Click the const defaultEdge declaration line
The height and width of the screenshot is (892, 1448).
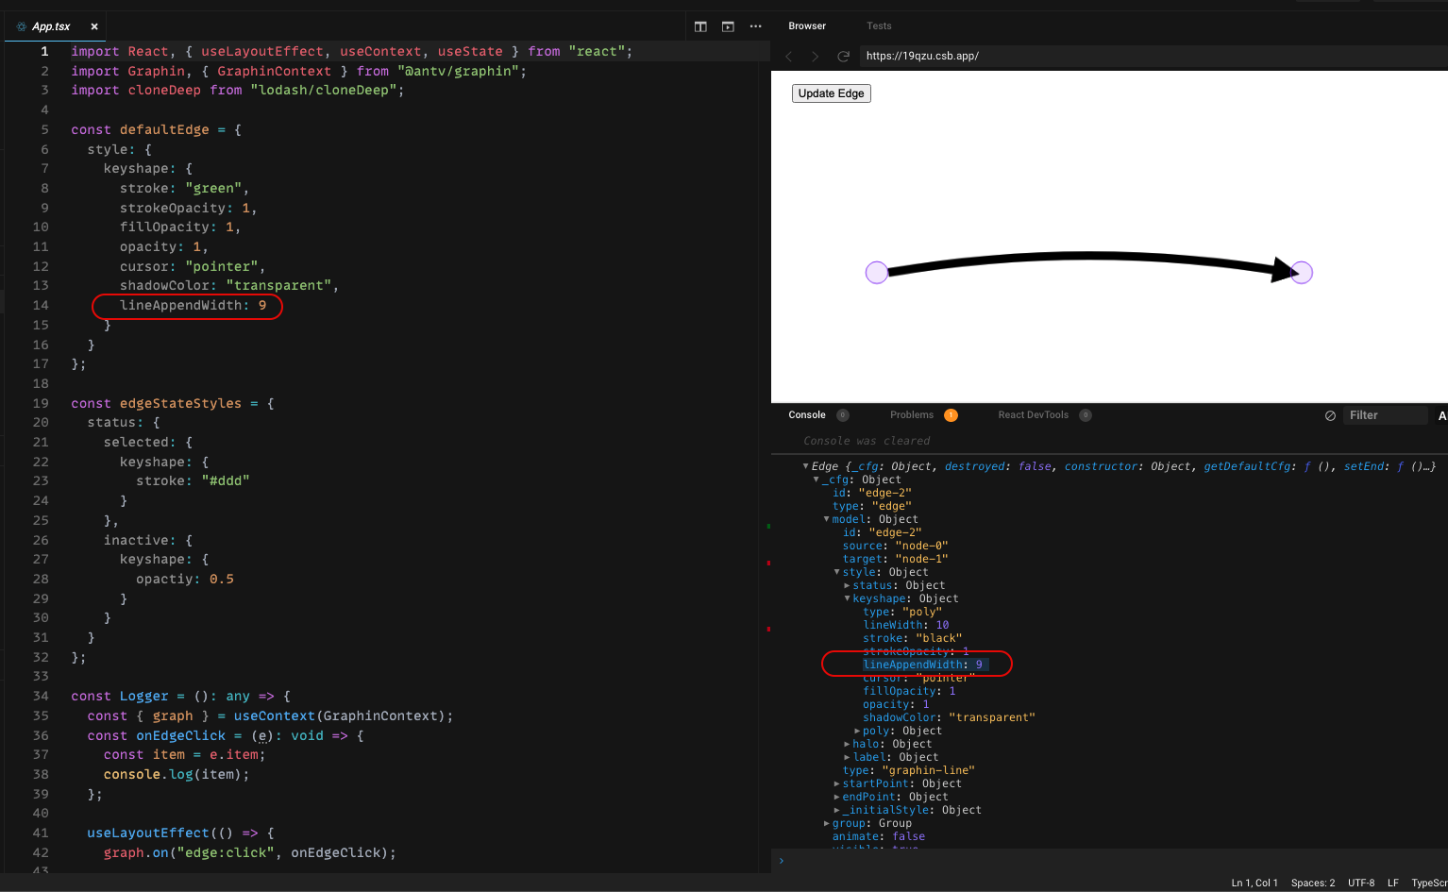[156, 129]
